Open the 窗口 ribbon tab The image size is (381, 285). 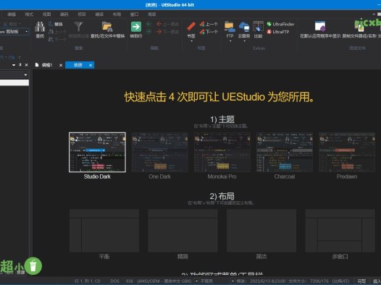134,14
